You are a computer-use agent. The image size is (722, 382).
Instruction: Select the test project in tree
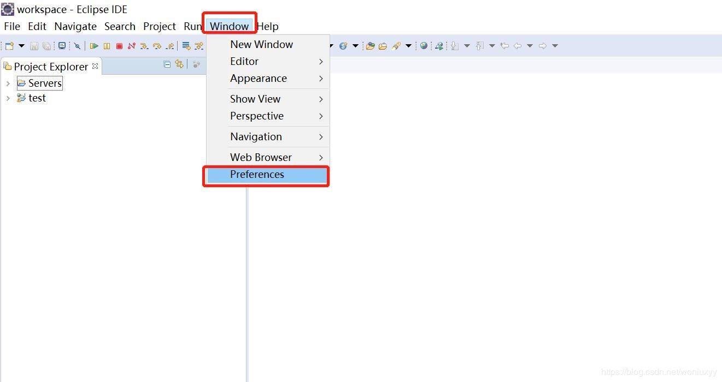pyautogui.click(x=32, y=98)
